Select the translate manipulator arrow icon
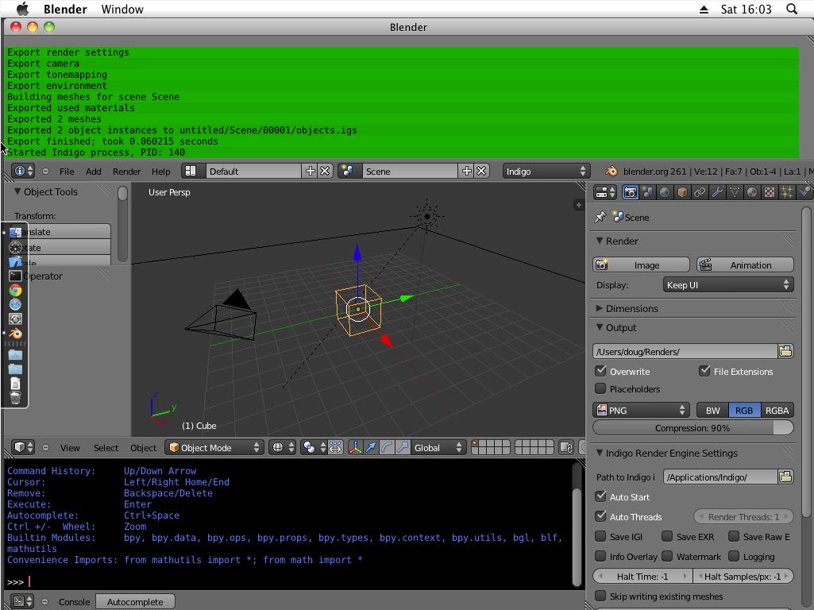This screenshot has width=814, height=610. click(x=371, y=447)
